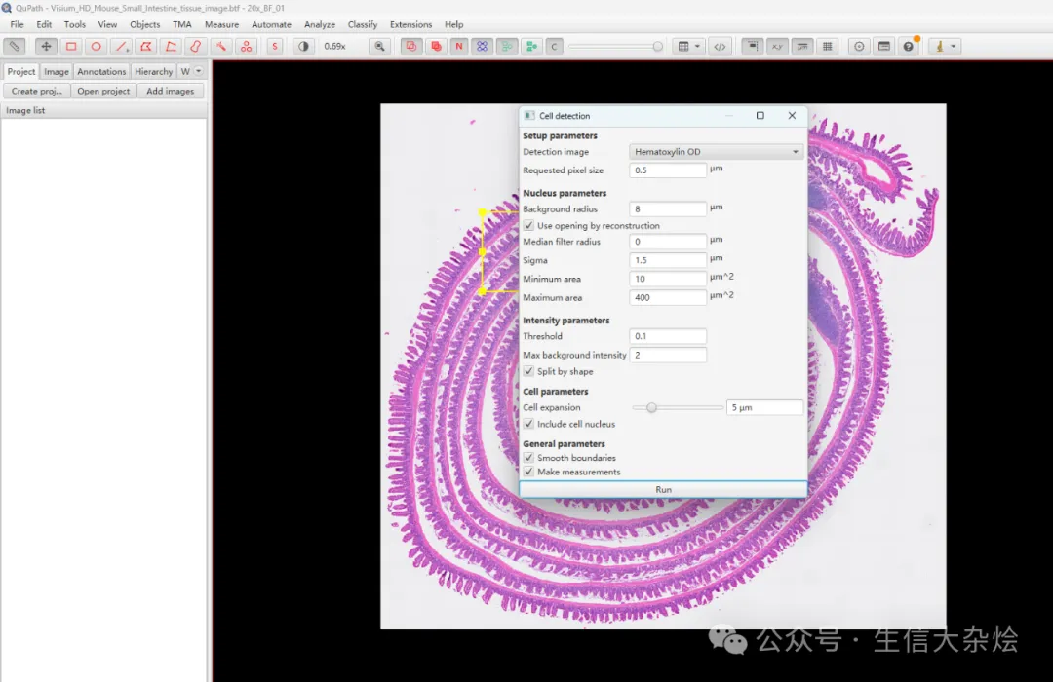The width and height of the screenshot is (1053, 682).
Task: Switch to the Annotations tab
Action: click(x=101, y=71)
